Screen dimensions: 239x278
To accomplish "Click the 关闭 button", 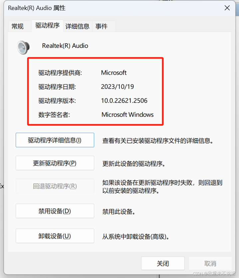I will click(163, 263).
